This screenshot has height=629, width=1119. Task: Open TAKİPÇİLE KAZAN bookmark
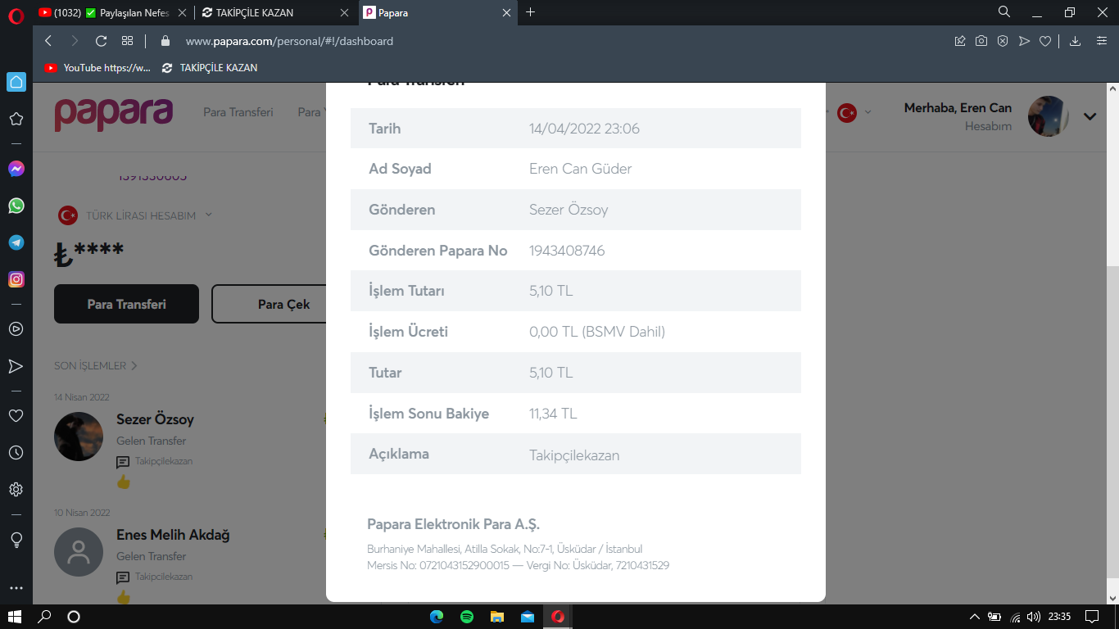pos(210,68)
